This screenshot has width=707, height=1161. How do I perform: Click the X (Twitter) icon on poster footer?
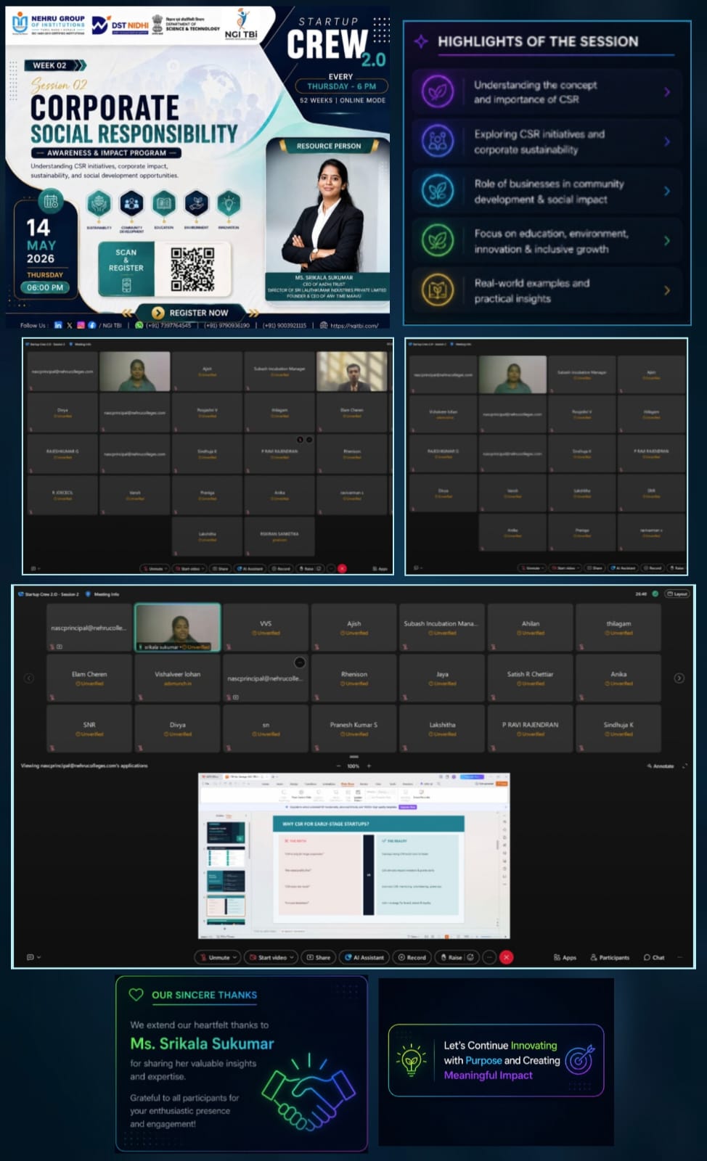click(x=70, y=325)
